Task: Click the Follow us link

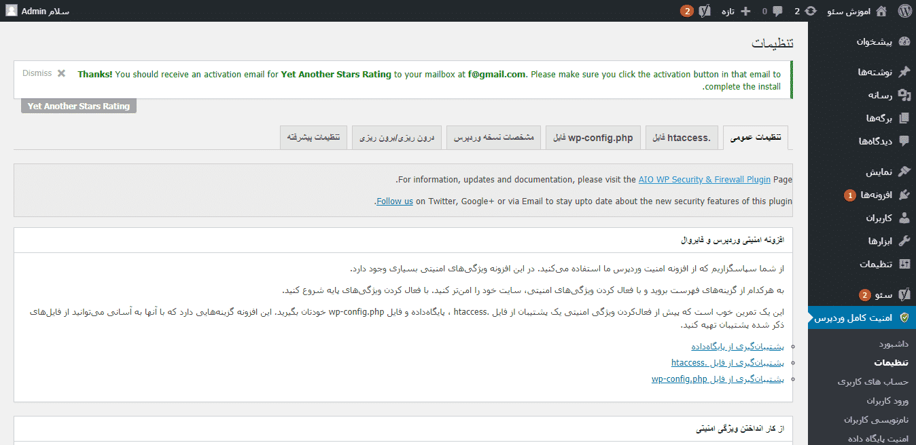Action: point(395,201)
